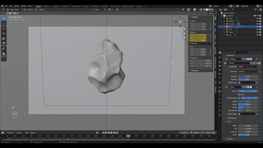Select the Transform tool
263x148 pixels.
pos(4,43)
